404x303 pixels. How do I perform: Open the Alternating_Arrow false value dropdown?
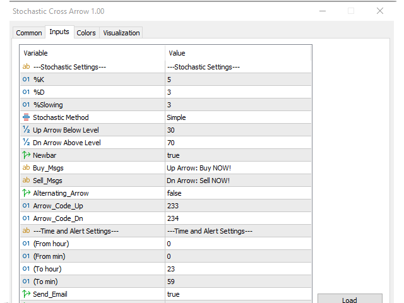click(x=238, y=193)
